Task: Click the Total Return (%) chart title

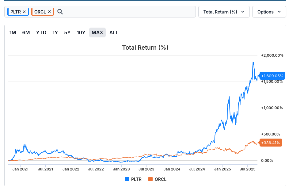Action: pos(145,48)
